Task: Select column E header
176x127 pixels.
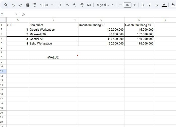Action: point(165,20)
